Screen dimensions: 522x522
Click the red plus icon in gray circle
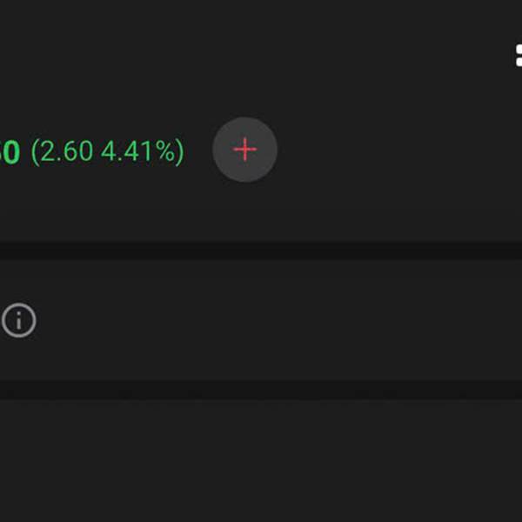pyautogui.click(x=244, y=150)
